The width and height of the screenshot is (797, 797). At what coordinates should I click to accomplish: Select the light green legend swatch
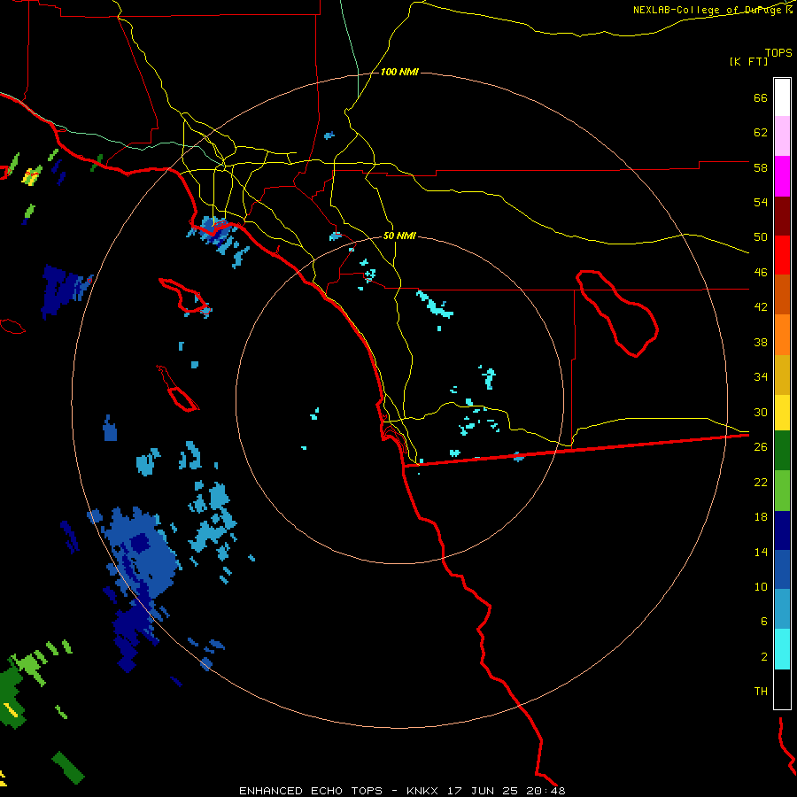coord(782,491)
